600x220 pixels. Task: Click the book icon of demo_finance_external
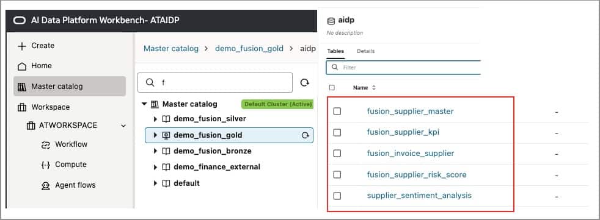pyautogui.click(x=166, y=168)
